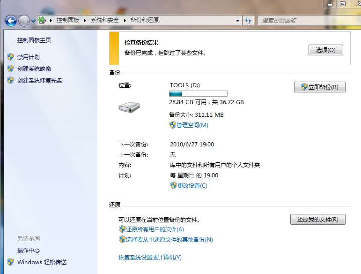Select 控制面板 breadcrumb in address bar

click(x=68, y=20)
